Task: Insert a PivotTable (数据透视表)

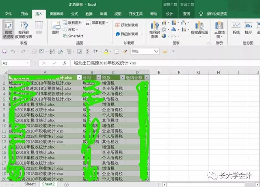Action: 8,30
